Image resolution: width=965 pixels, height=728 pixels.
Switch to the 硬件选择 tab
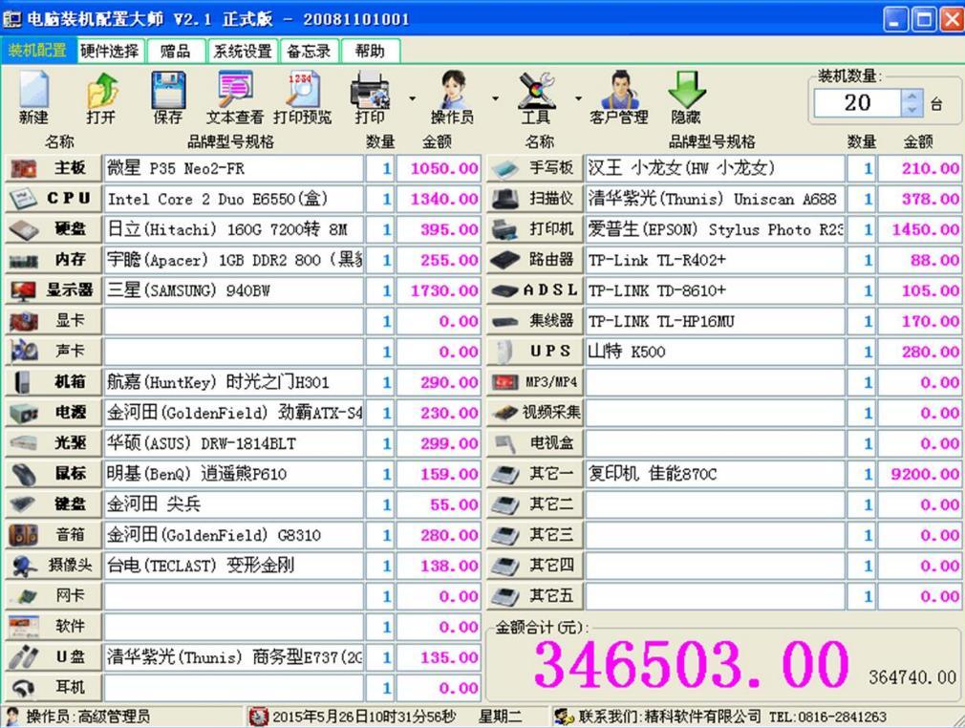point(110,51)
